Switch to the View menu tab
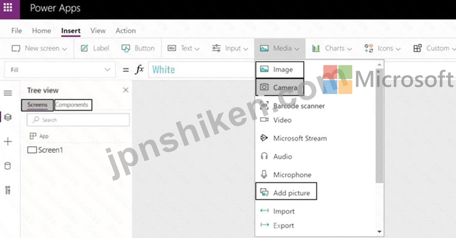This screenshot has height=238, width=456. tap(98, 31)
